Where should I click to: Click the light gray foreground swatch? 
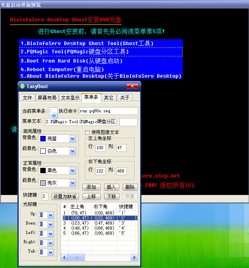(x=43, y=183)
